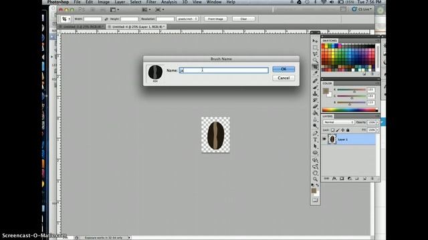The width and height of the screenshot is (428, 240).
Task: Click the foreground color swatch in toolbox
Action: click(314, 191)
